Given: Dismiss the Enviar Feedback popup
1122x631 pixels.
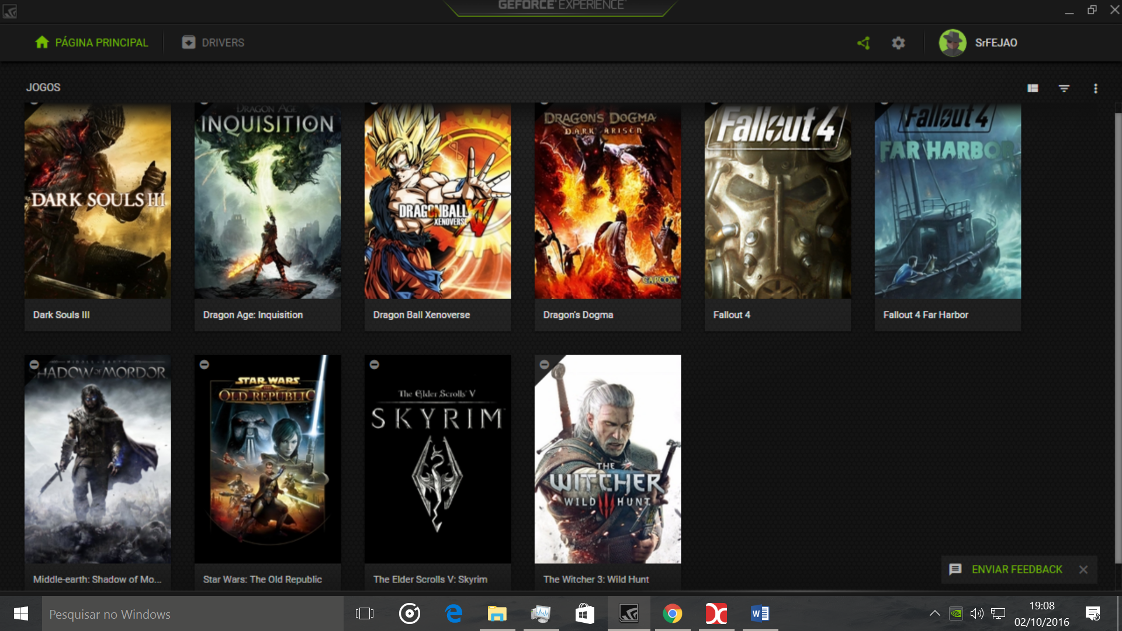Looking at the screenshot, I should point(1083,570).
